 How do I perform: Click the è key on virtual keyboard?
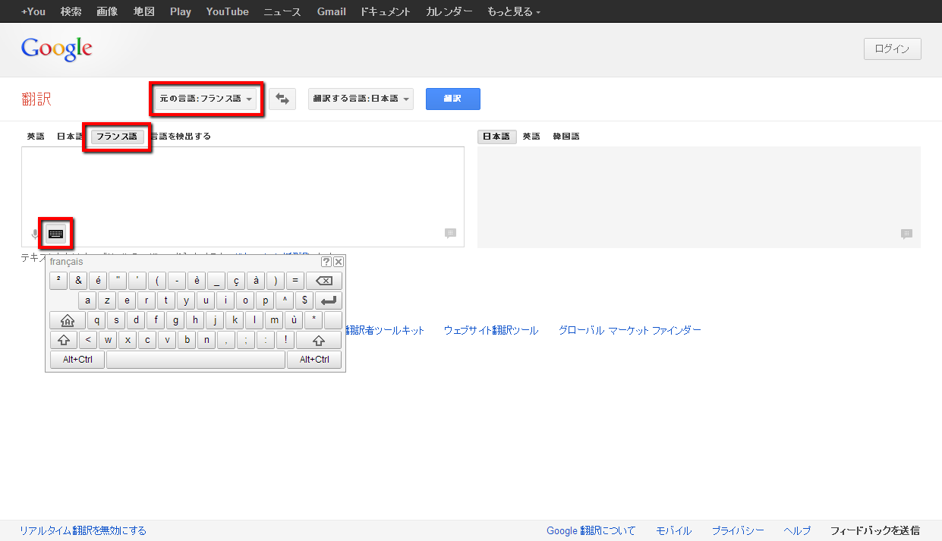coord(197,281)
